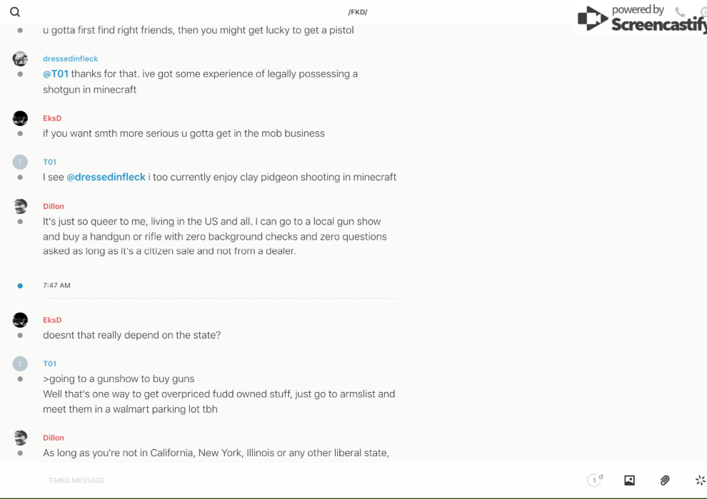Image resolution: width=707 pixels, height=499 pixels.
Task: Click username dressedinfleck above shotgun message
Action: coord(70,58)
